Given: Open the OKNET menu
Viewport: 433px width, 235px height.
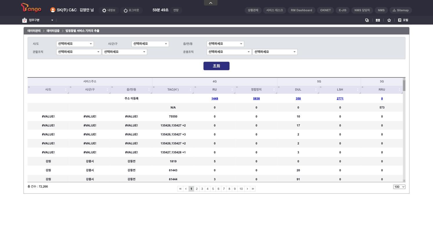Looking at the screenshot, I should coord(326,10).
